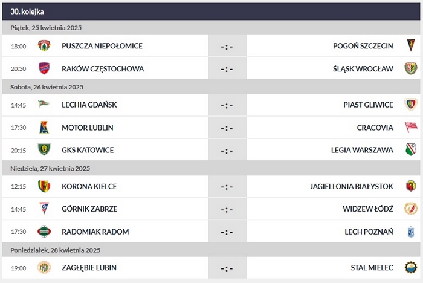Click the Pogoń Szczecin club crest

tap(410, 46)
